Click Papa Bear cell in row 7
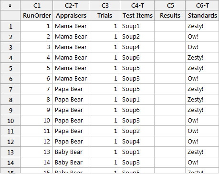219x174 pixels. [x=71, y=89]
